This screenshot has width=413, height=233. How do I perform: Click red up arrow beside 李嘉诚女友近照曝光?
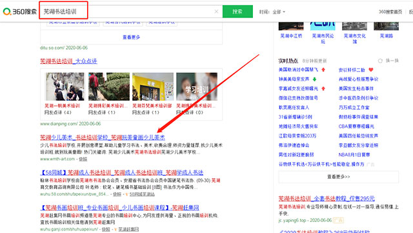click(x=323, y=88)
